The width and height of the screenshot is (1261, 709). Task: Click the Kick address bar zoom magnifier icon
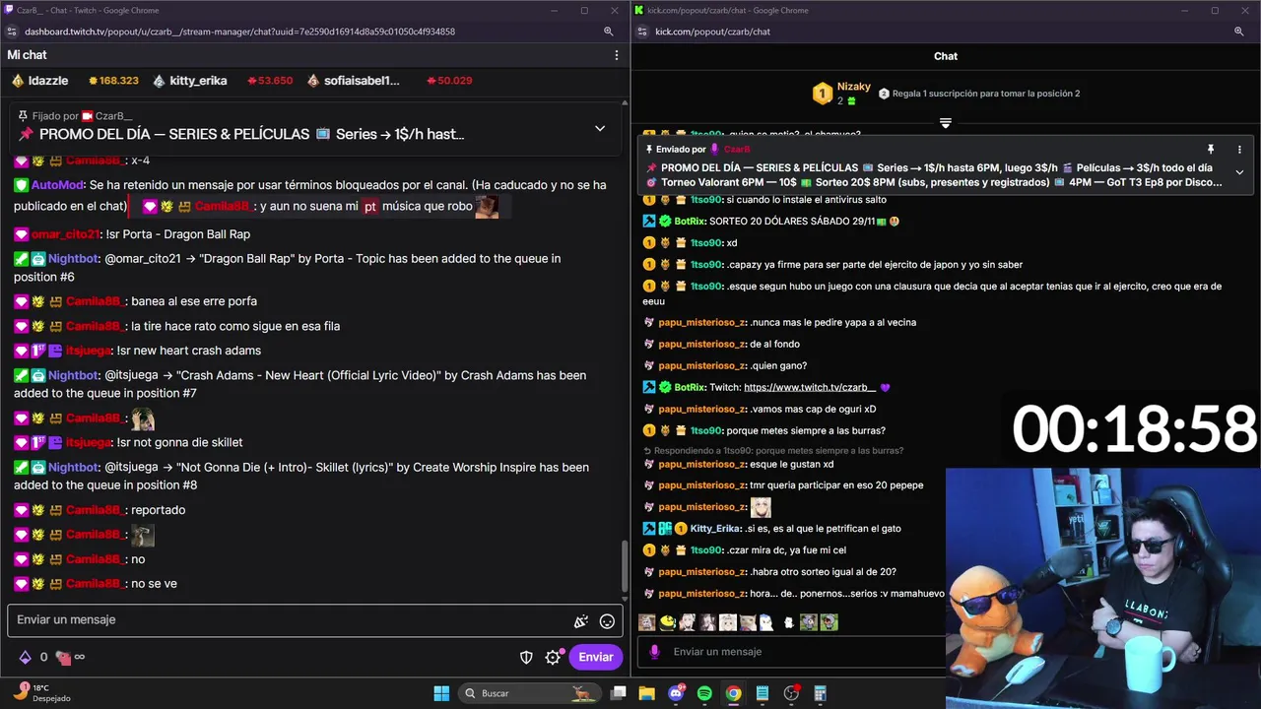pyautogui.click(x=1239, y=32)
